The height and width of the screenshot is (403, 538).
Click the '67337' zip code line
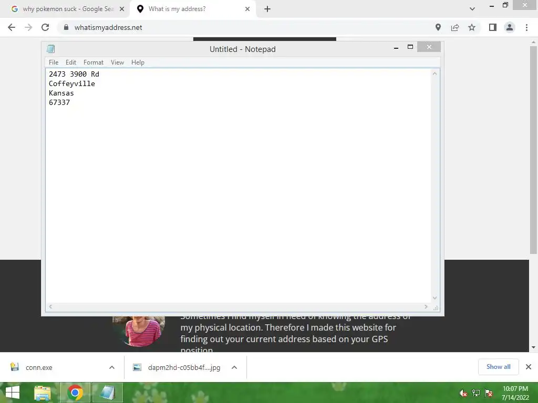pos(59,102)
